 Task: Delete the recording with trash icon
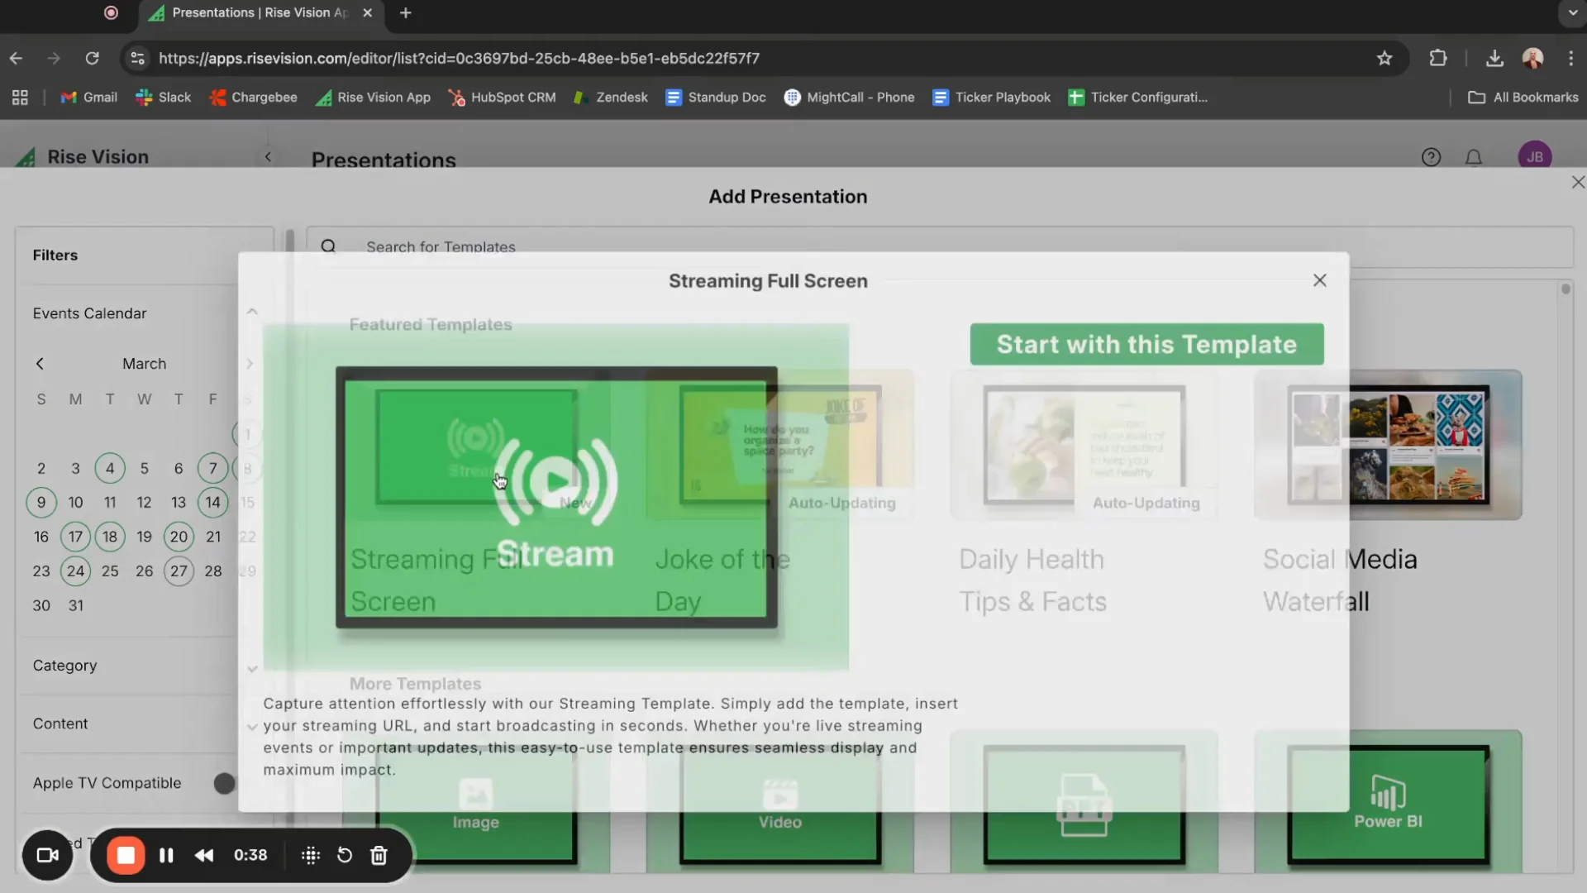(379, 855)
